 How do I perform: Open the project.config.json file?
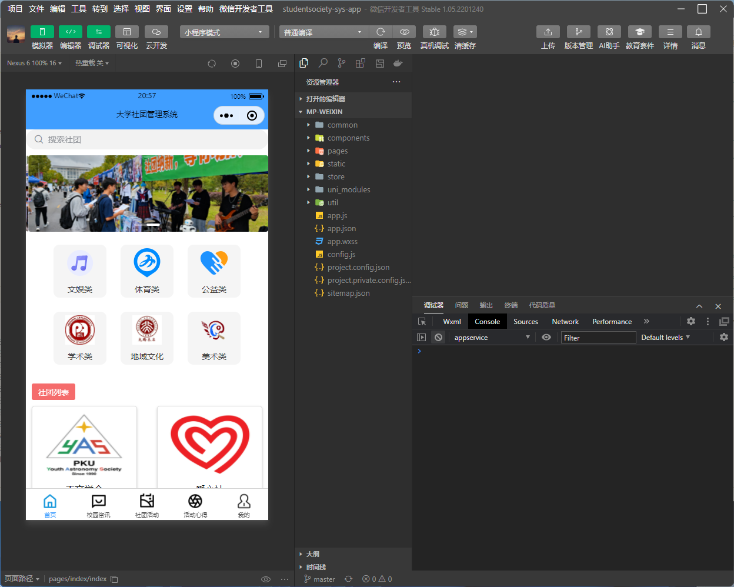(353, 267)
